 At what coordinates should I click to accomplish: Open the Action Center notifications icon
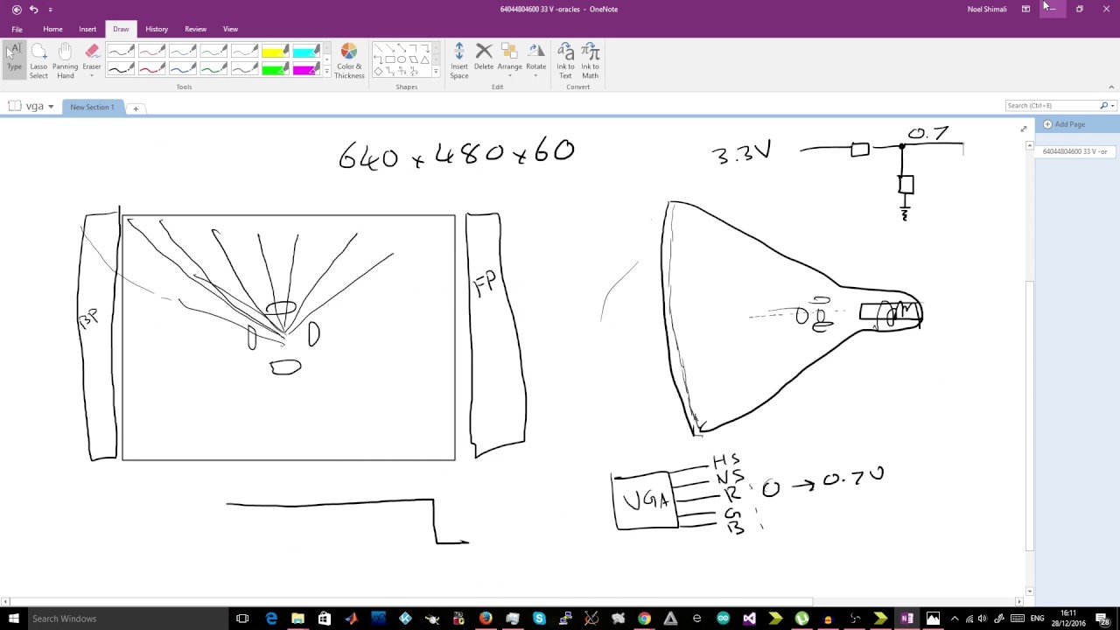(x=1104, y=619)
